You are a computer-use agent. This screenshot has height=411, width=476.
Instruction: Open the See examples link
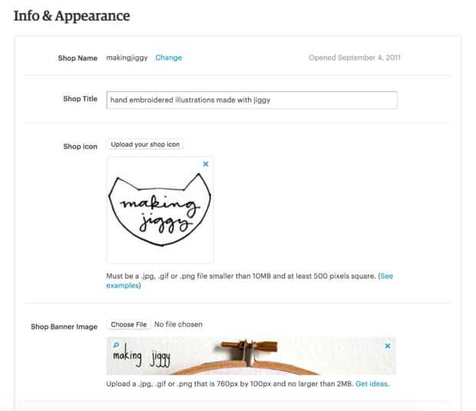[x=386, y=277]
